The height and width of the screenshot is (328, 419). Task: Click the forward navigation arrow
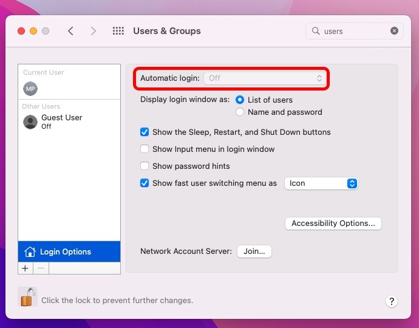click(94, 31)
